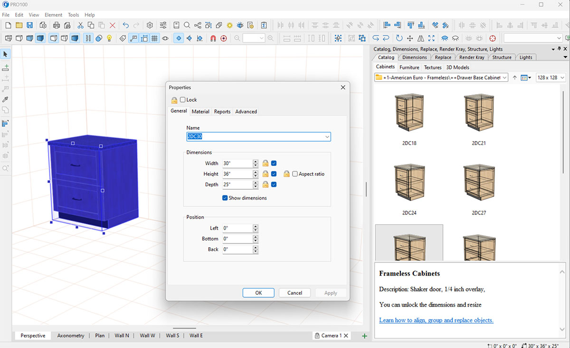Close the Properties dialog
The height and width of the screenshot is (348, 570).
coord(343,87)
